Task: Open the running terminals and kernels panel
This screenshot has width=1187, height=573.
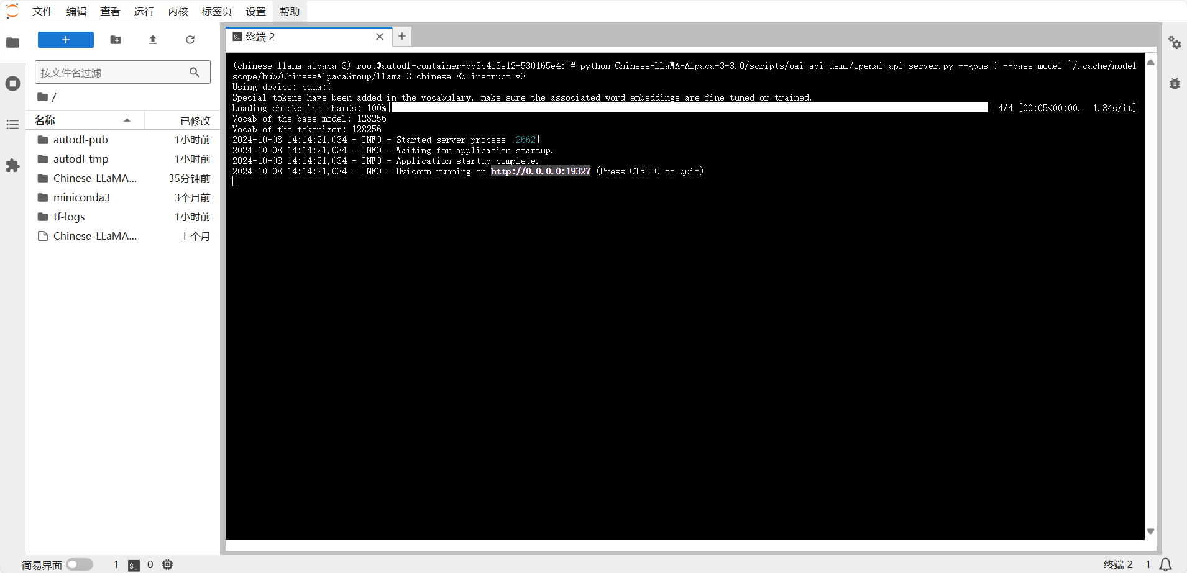Action: coord(12,84)
